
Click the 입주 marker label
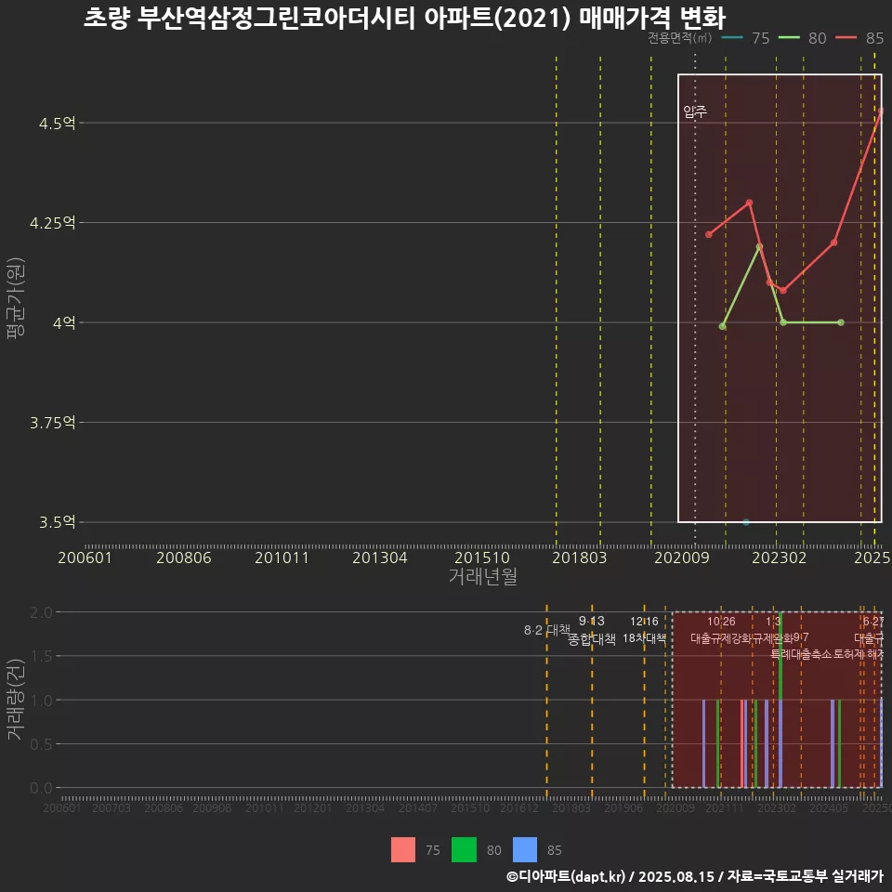tap(695, 111)
